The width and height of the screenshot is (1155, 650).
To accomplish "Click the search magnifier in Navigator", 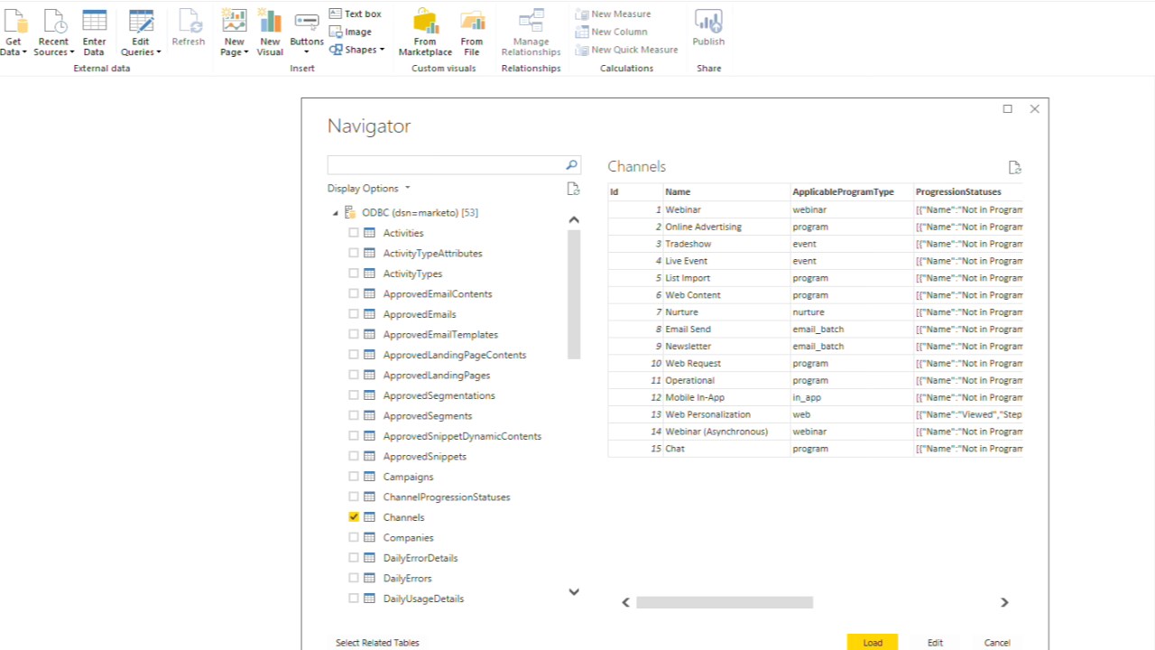I will click(x=571, y=165).
